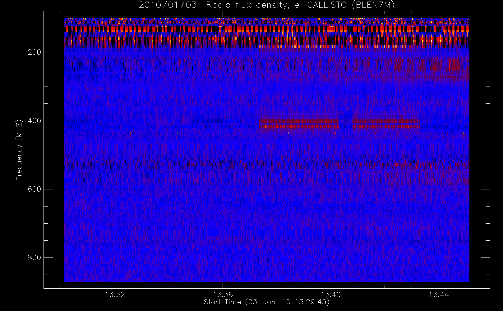Click the '400' frequency tick label

tap(35, 121)
